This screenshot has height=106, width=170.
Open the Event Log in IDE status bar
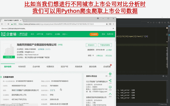pos(163,104)
